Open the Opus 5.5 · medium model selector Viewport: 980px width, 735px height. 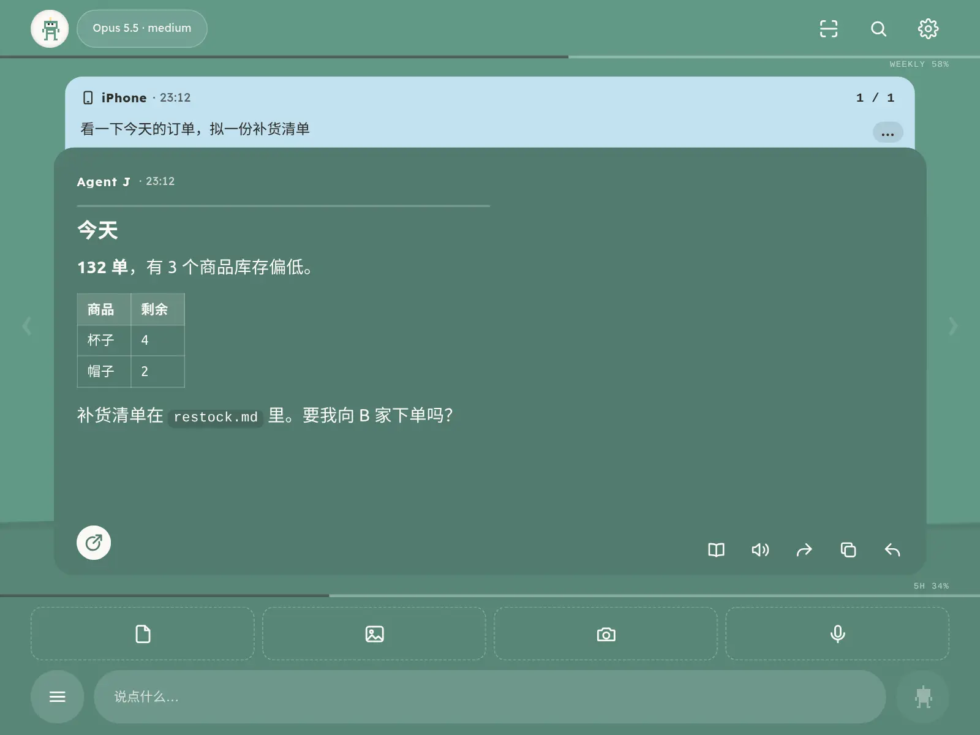pos(142,28)
